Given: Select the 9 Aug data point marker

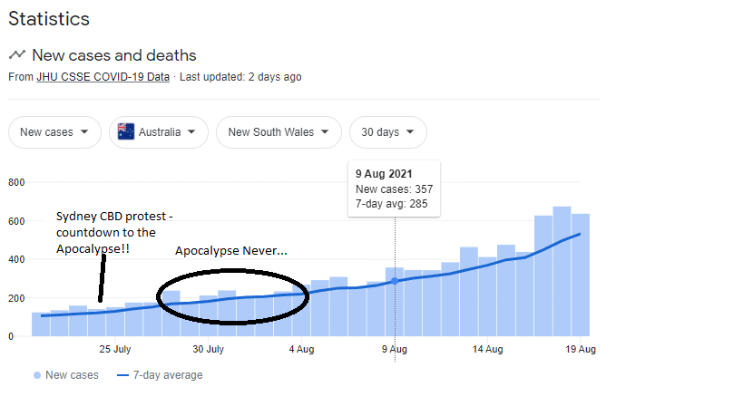Looking at the screenshot, I should click(395, 281).
